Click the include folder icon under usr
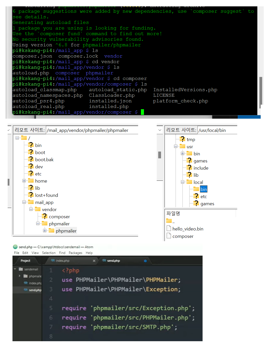The height and width of the screenshot is (343, 265). (x=189, y=168)
